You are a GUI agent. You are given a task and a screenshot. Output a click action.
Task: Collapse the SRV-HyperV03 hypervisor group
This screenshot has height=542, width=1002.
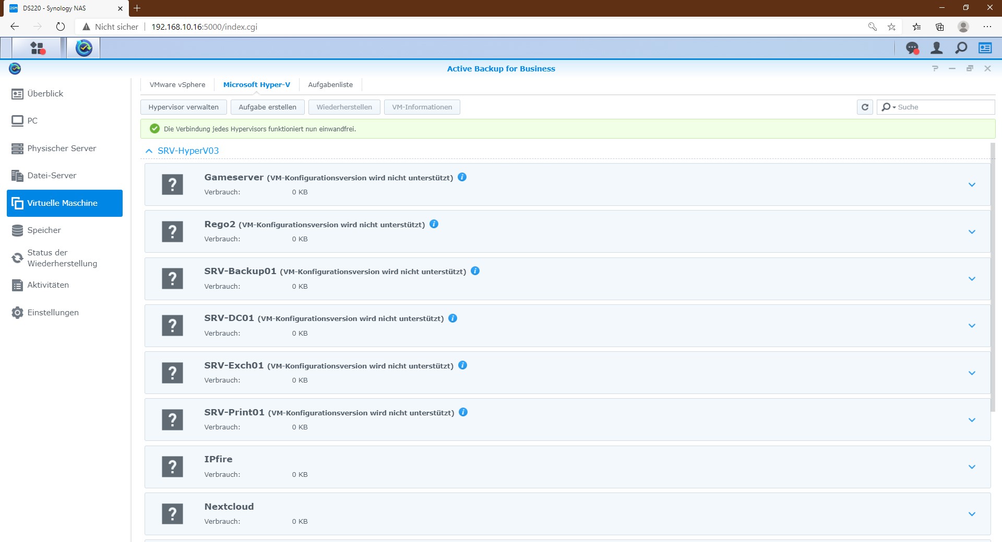point(149,151)
